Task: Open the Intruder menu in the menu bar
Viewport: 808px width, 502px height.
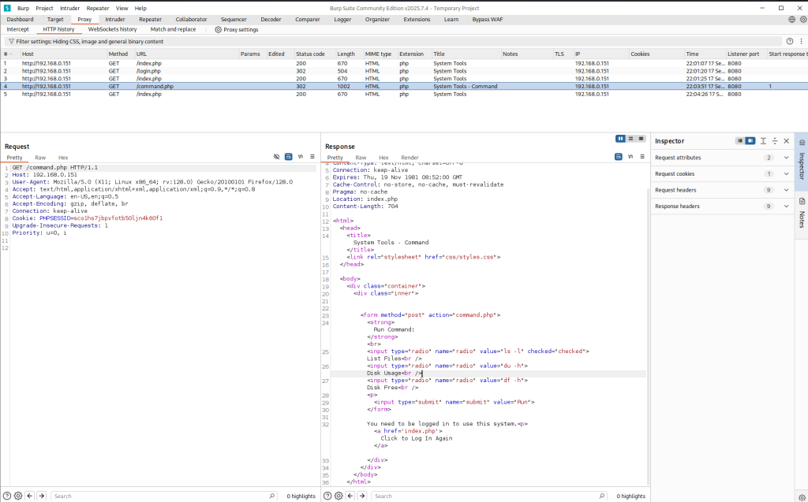Action: point(69,8)
